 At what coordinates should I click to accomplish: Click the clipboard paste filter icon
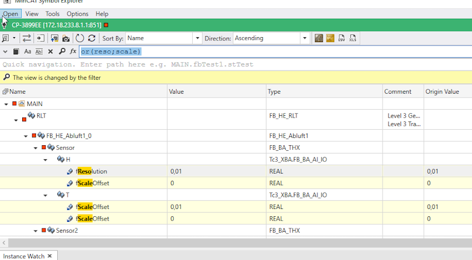16,52
